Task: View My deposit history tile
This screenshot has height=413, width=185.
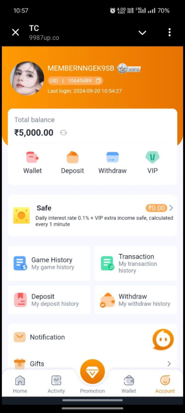Action: point(49,300)
